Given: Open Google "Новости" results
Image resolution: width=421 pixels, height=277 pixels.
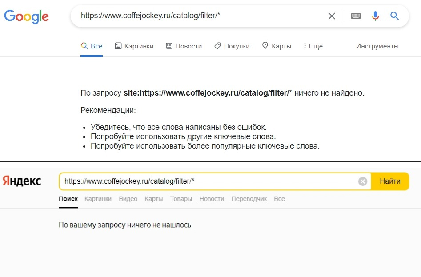Looking at the screenshot, I should [184, 46].
